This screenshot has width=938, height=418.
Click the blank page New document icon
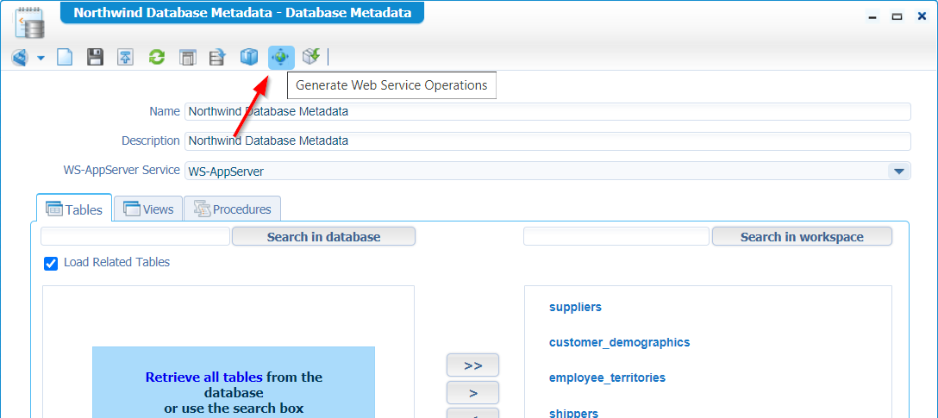pos(65,57)
